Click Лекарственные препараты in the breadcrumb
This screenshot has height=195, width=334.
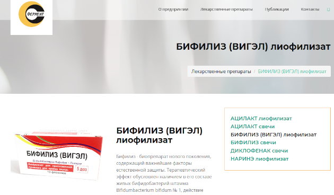221,72
